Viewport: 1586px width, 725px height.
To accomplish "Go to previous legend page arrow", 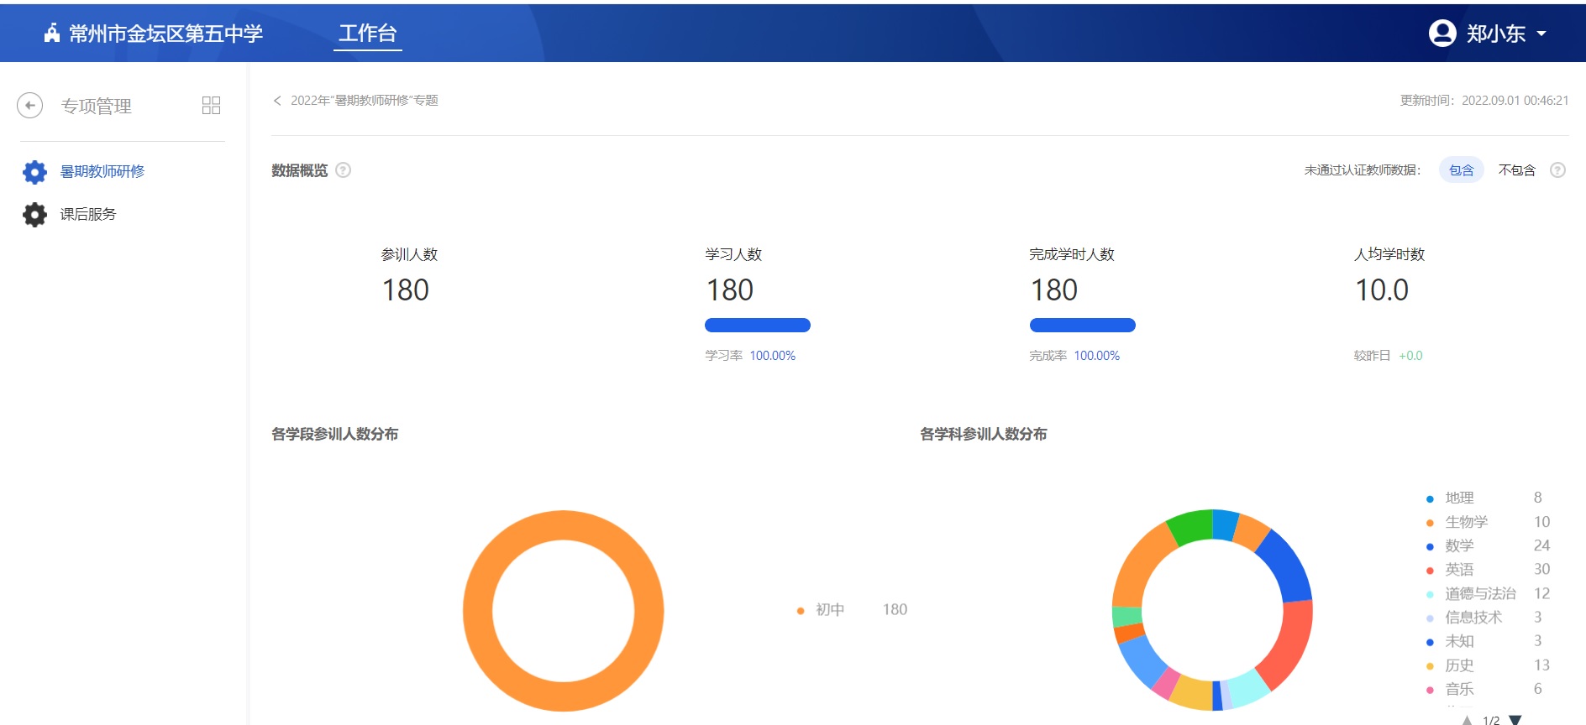I will 1467,720.
